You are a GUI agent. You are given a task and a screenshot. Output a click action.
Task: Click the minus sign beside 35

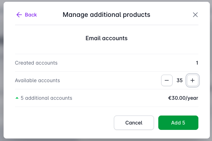tap(167, 80)
